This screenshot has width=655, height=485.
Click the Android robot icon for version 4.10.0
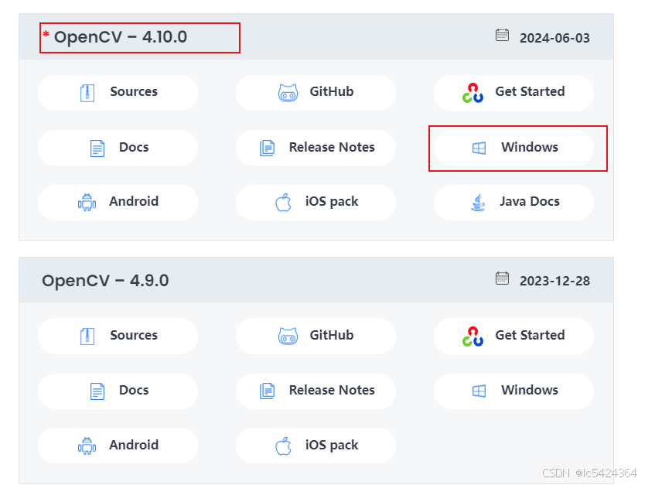[x=88, y=202]
